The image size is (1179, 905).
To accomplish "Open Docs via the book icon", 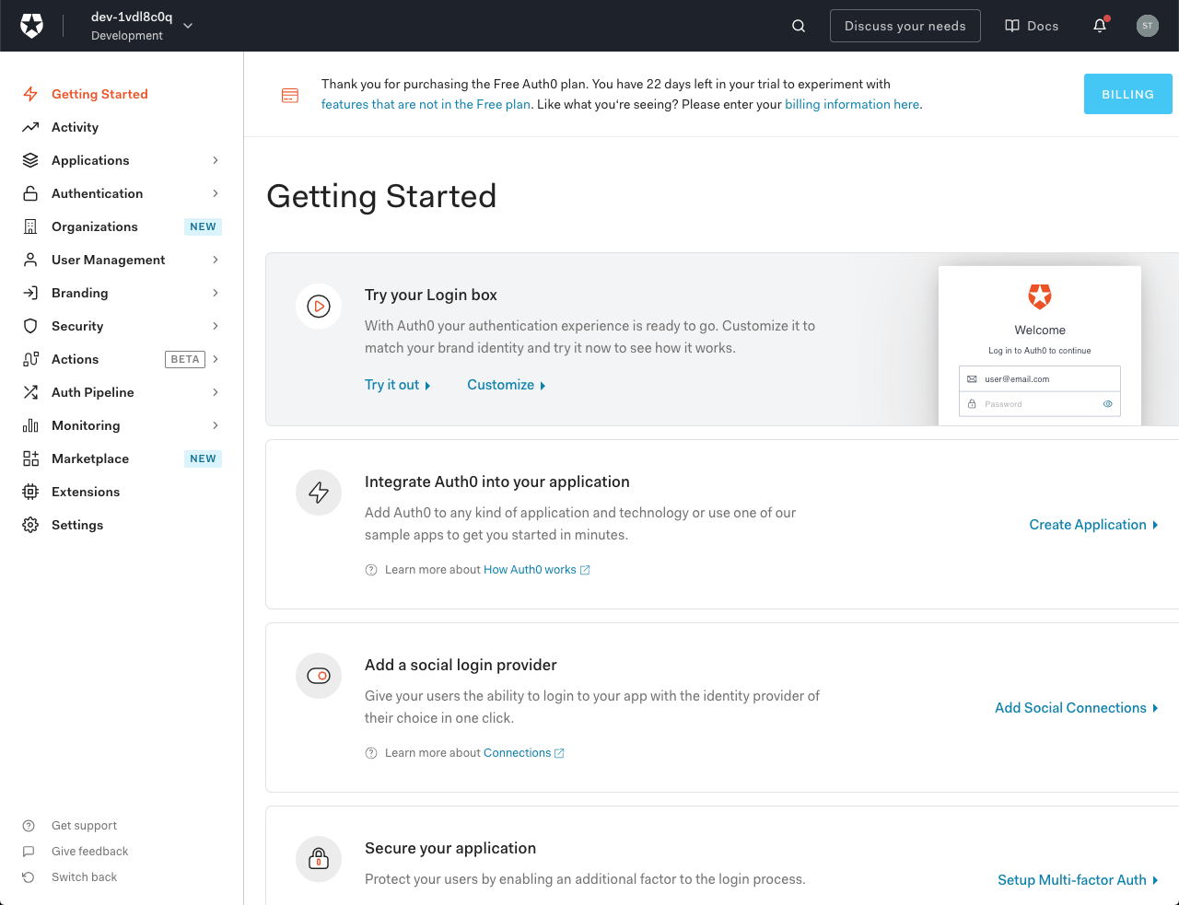I will click(1031, 26).
